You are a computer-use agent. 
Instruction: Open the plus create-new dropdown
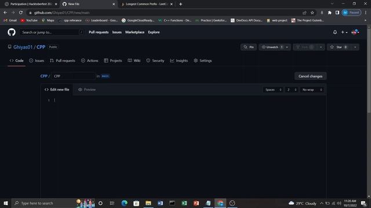click(x=344, y=32)
